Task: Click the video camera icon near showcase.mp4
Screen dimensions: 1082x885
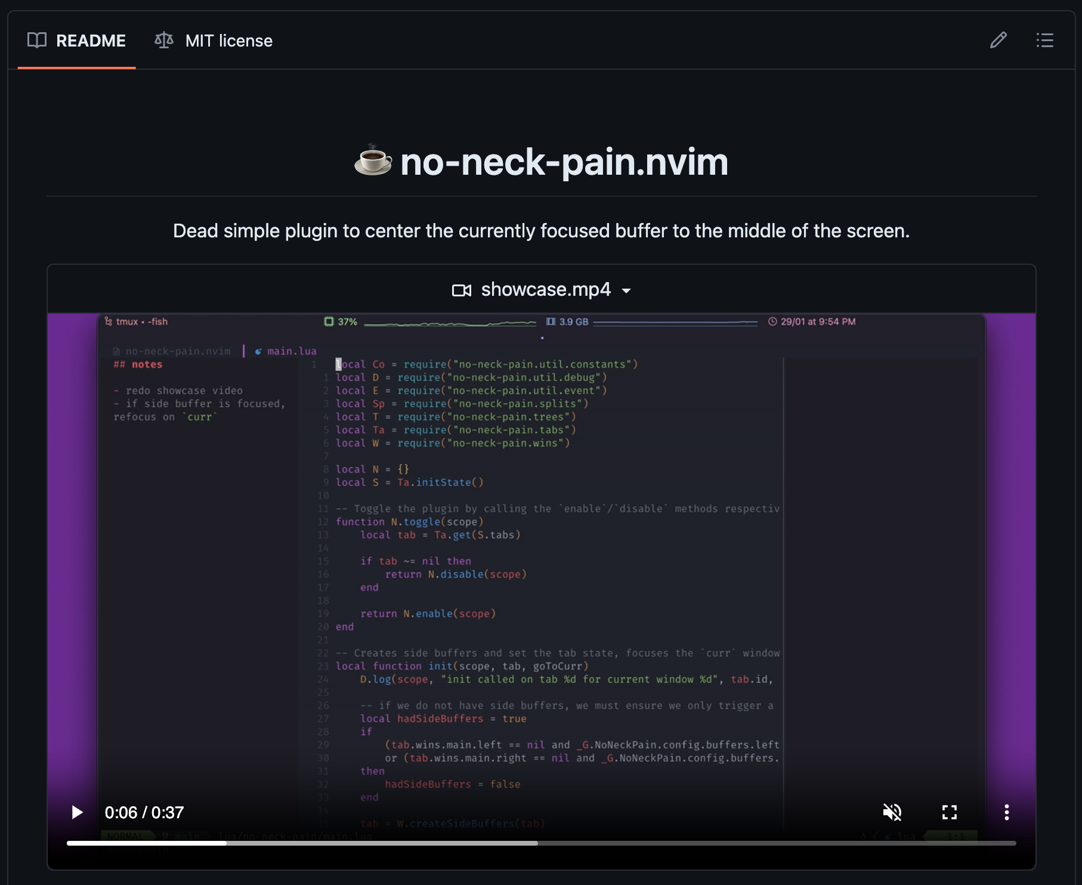Action: pos(461,290)
